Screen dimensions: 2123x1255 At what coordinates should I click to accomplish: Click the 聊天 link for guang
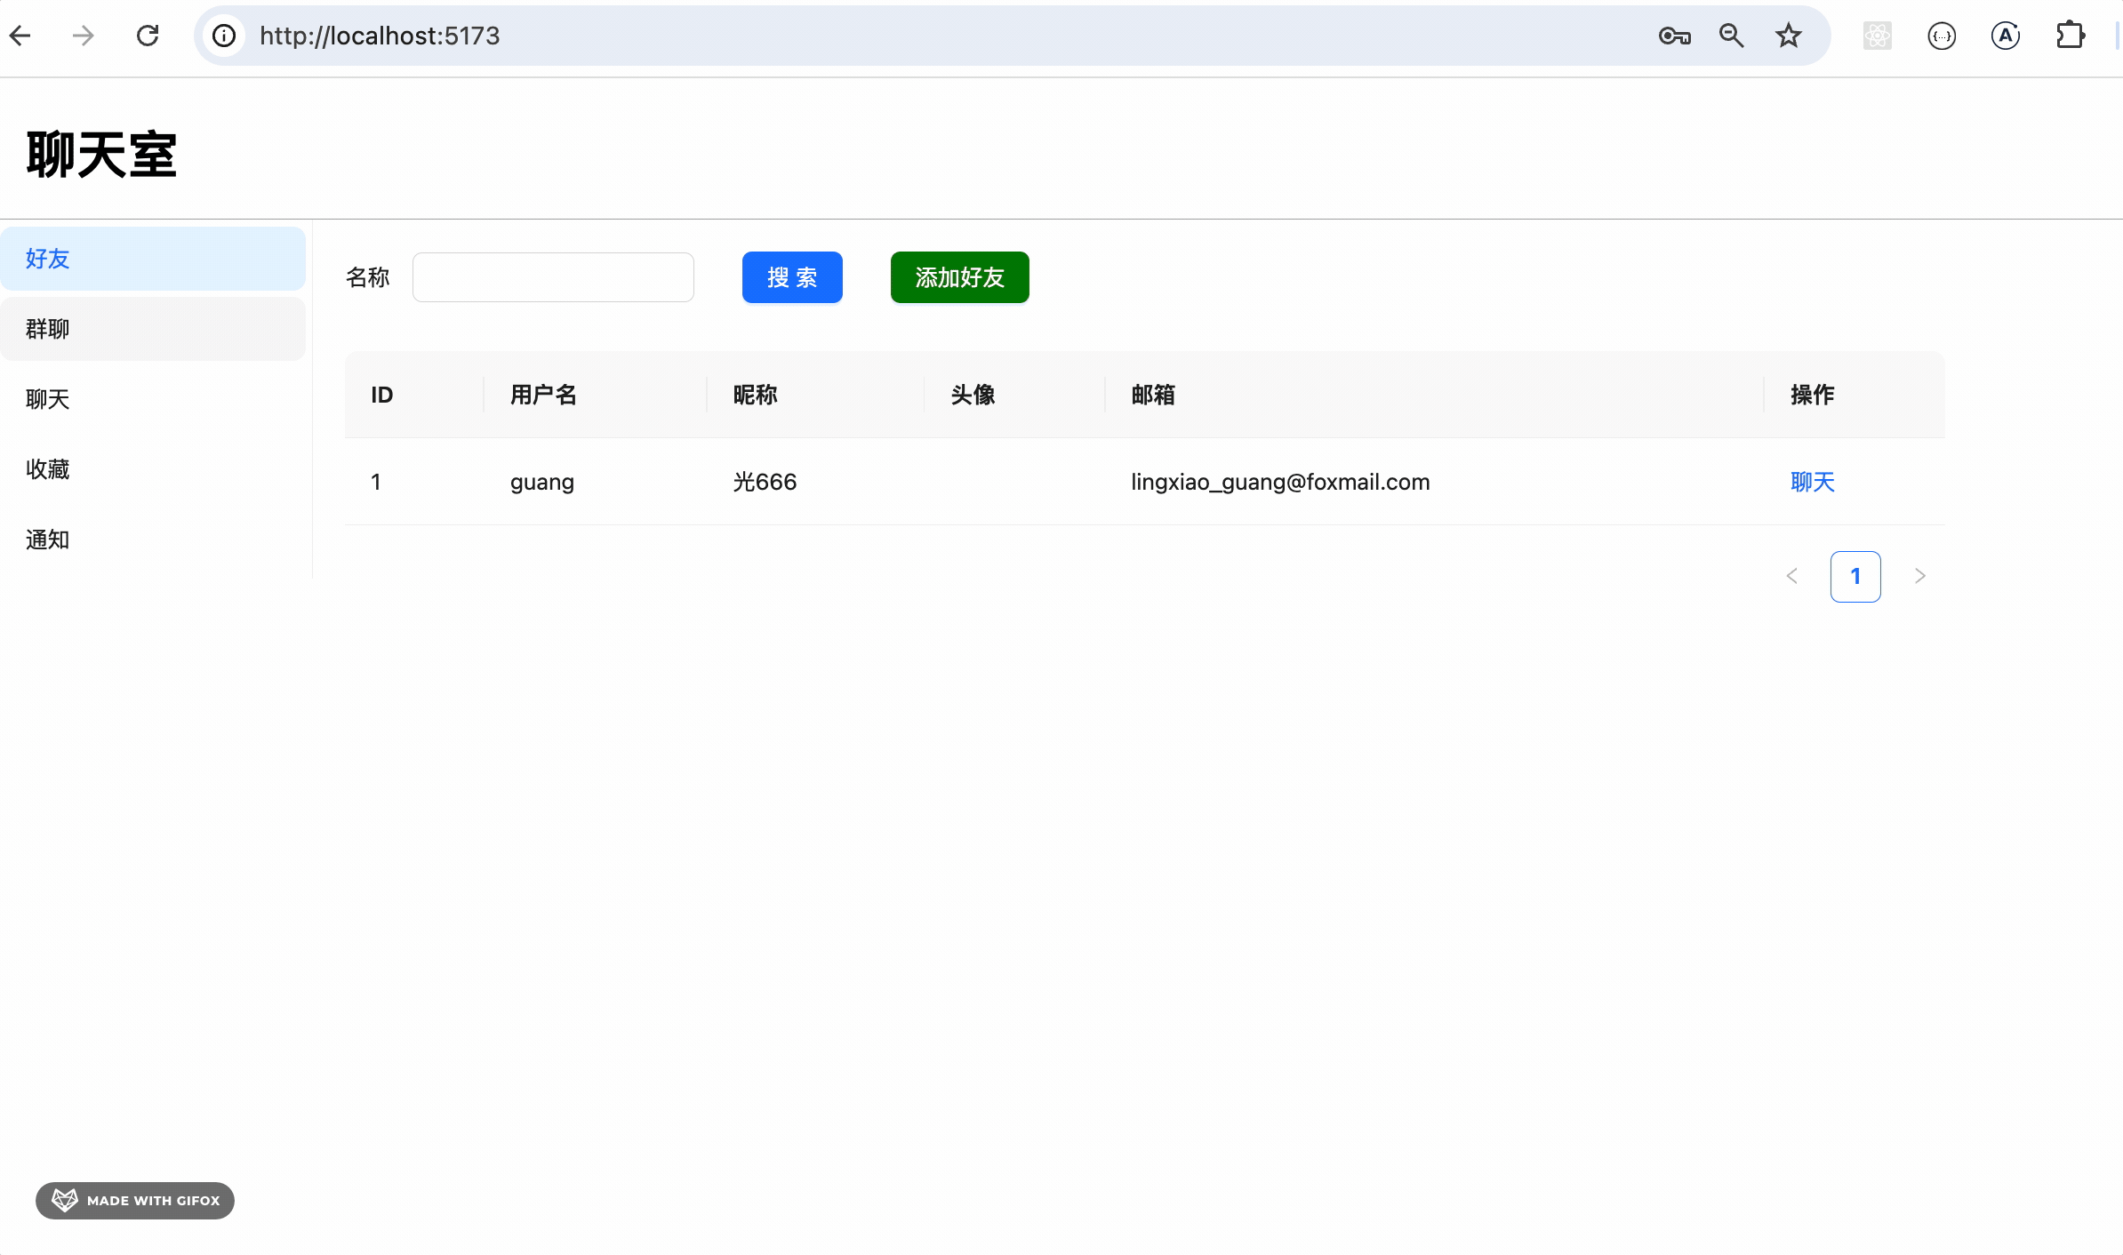click(1812, 482)
